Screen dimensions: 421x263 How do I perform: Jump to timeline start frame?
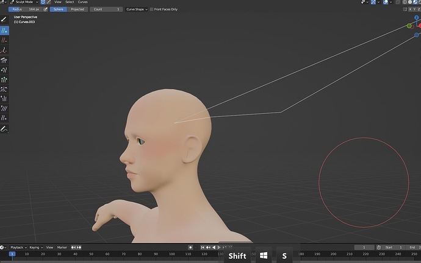pos(203,247)
